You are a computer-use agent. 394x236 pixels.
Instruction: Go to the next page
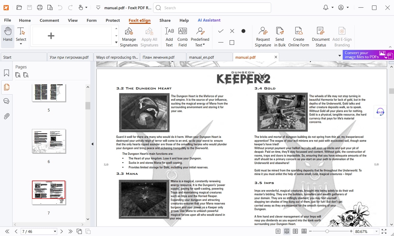pos(62,231)
